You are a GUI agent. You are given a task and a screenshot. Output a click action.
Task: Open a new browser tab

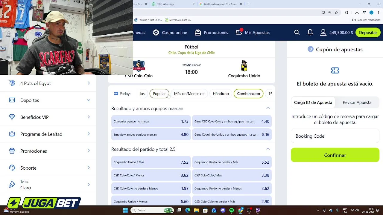pyautogui.click(x=248, y=4)
